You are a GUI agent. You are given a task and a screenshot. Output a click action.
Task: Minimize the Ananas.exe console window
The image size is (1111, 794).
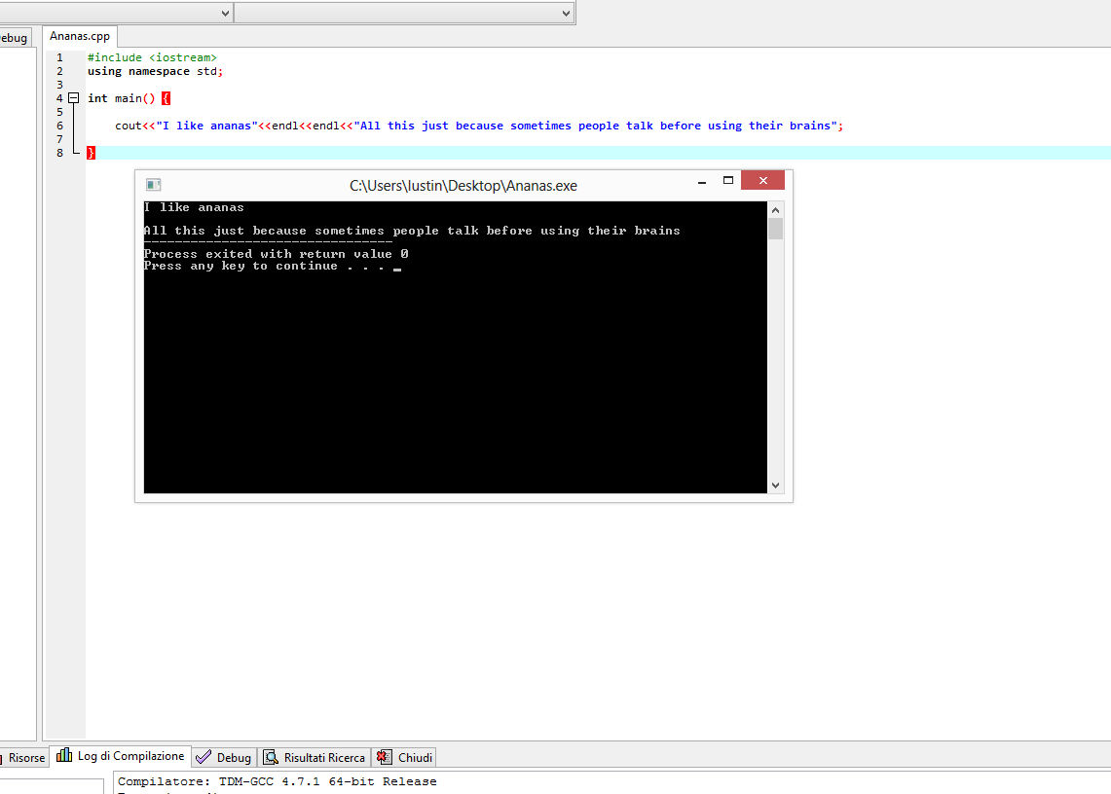[x=702, y=182]
